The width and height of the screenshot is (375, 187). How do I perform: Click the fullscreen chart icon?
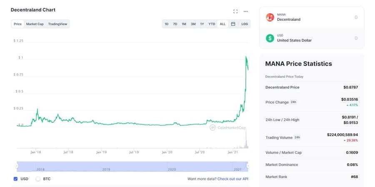pos(235,11)
